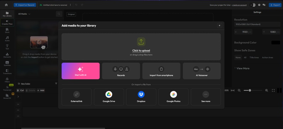283x129 pixels.
Task: Open the Filters panel
Action: (x=7, y=80)
